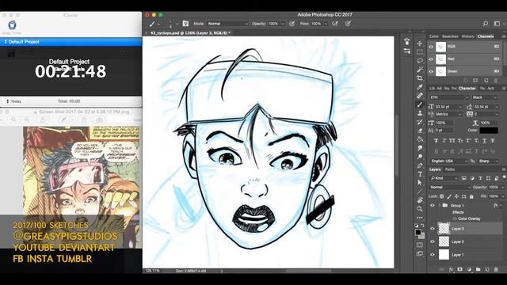Enable airbrush mode in options bar
Image resolution: width=507 pixels, height=285 pixels.
tap(335, 24)
